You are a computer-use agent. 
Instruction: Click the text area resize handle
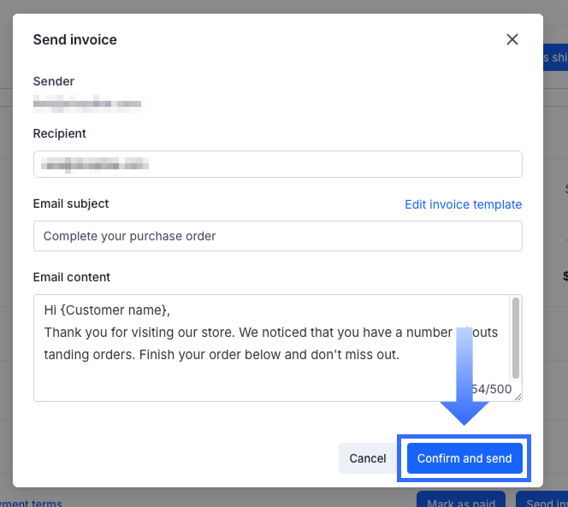coord(518,397)
